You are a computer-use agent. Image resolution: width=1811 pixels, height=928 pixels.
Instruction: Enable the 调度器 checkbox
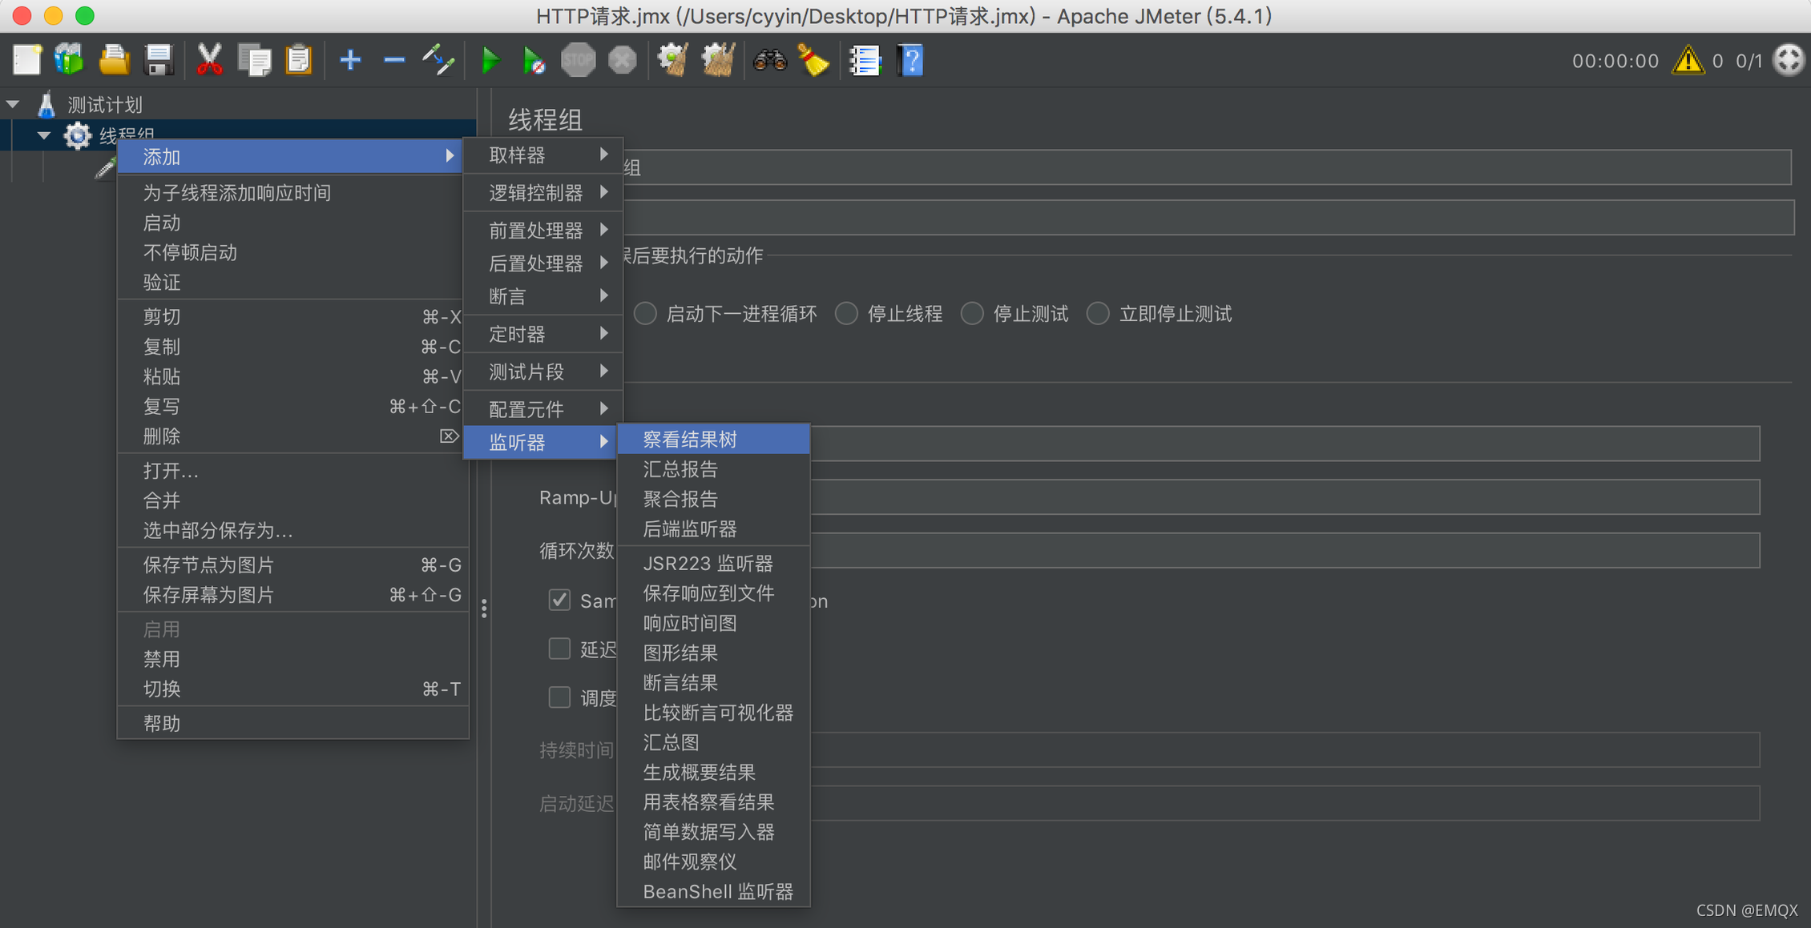coord(559,697)
